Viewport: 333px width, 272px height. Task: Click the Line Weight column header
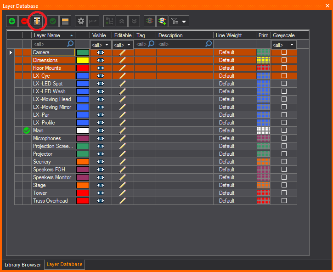[x=234, y=35]
